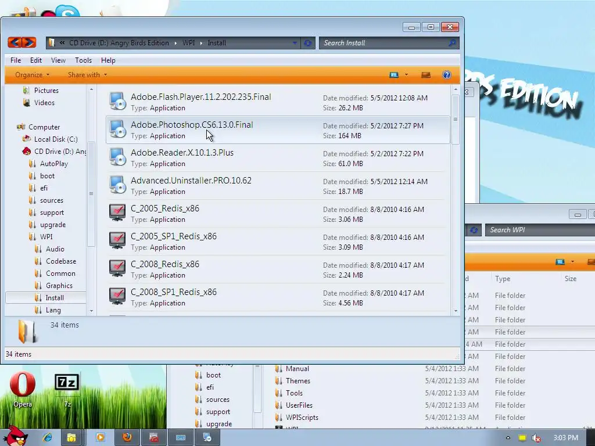Sort by Size column in WPI window

pos(571,278)
